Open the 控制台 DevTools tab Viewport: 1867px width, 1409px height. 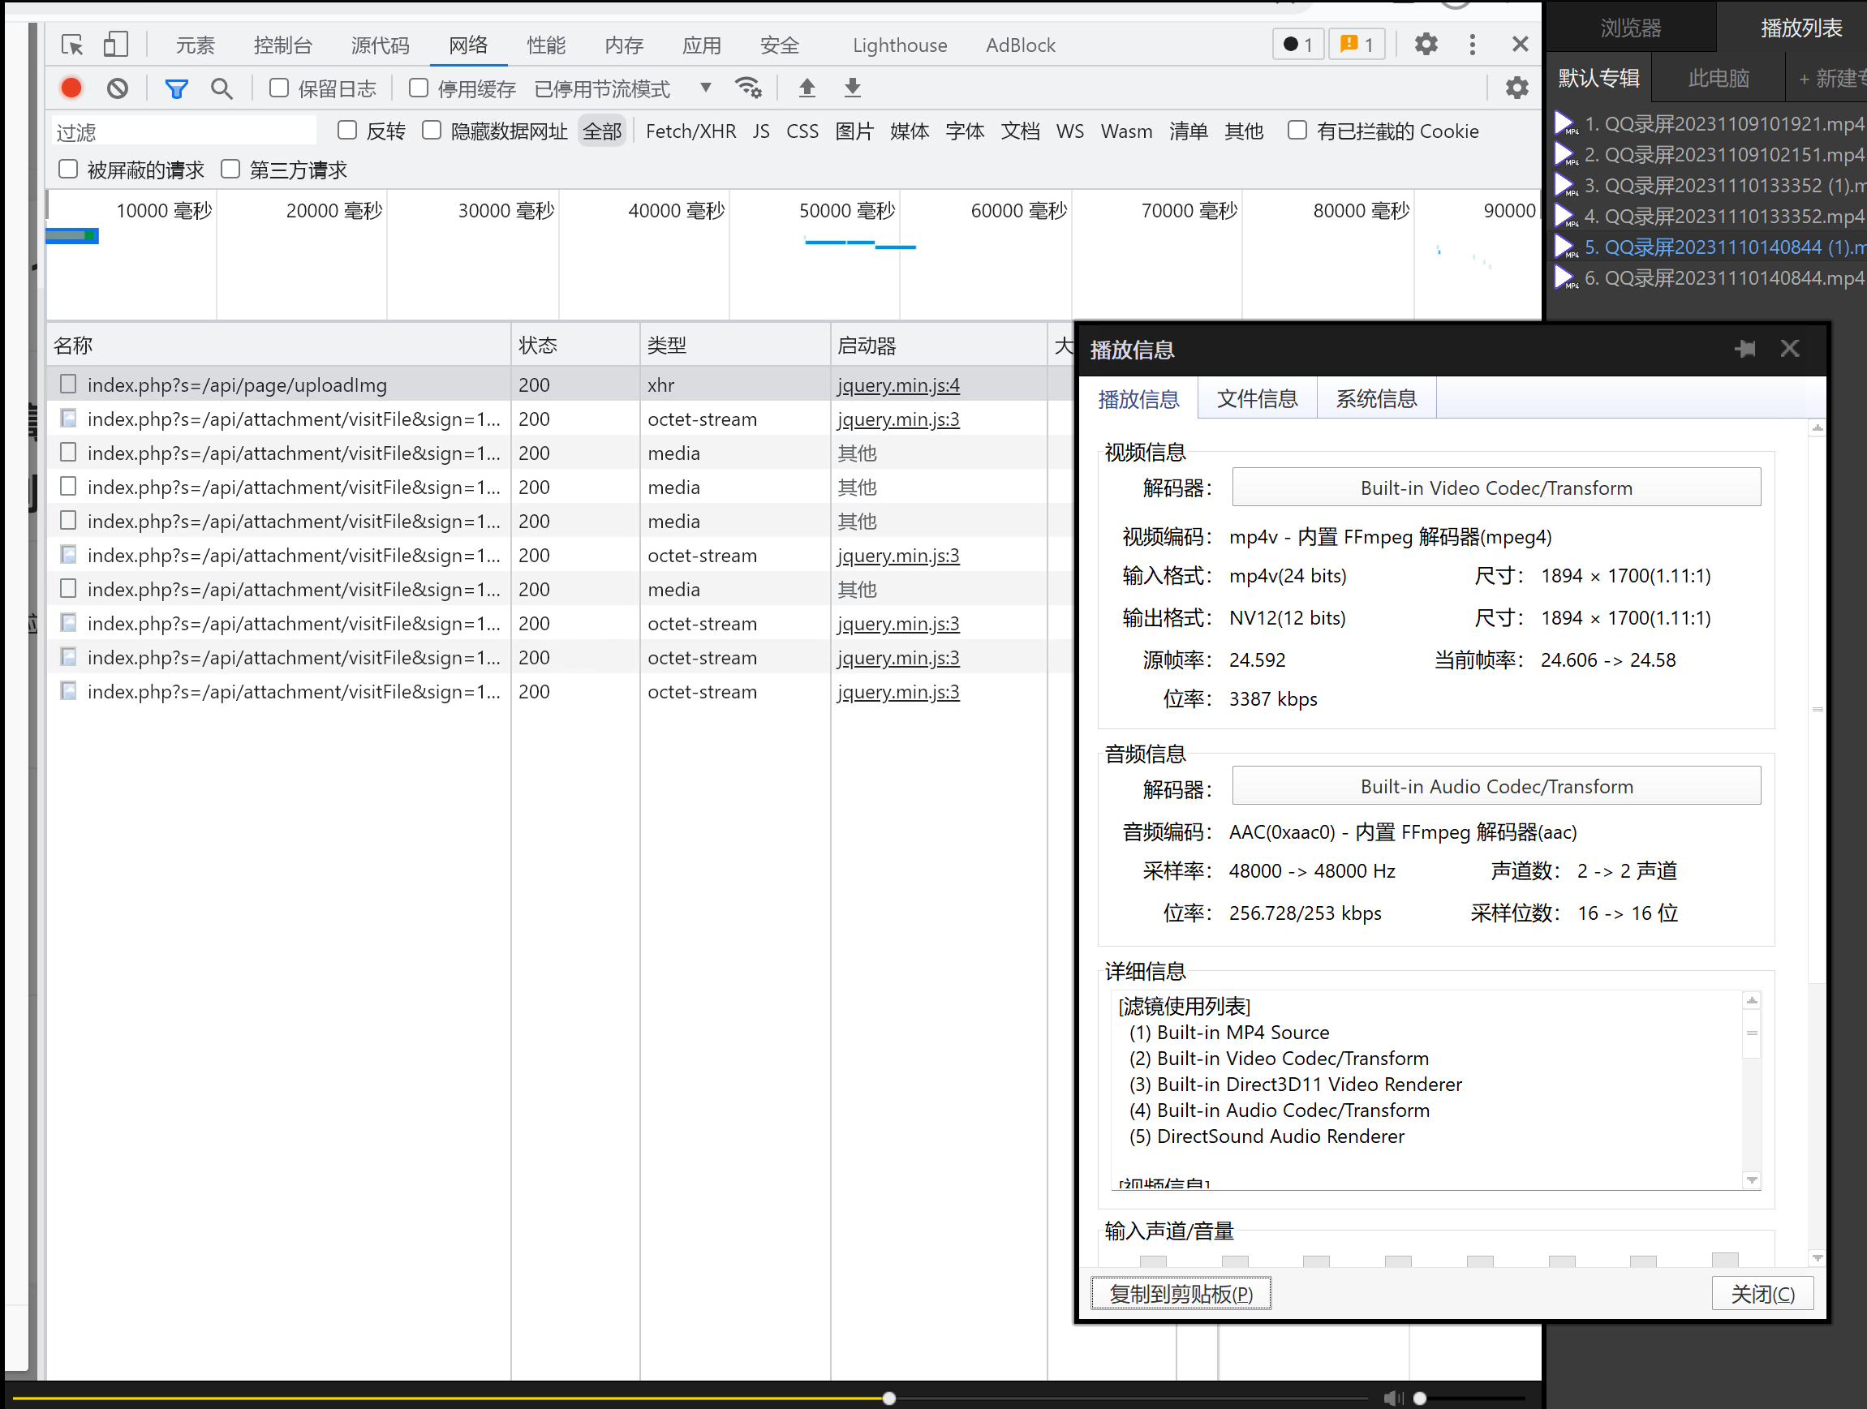[282, 45]
